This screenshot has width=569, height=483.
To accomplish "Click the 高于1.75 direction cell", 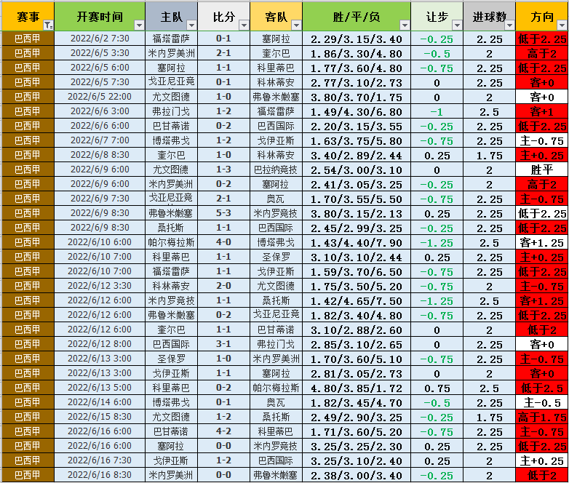I will tap(541, 417).
